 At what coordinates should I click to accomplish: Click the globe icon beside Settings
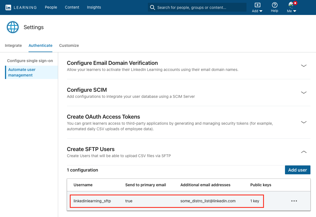13,27
